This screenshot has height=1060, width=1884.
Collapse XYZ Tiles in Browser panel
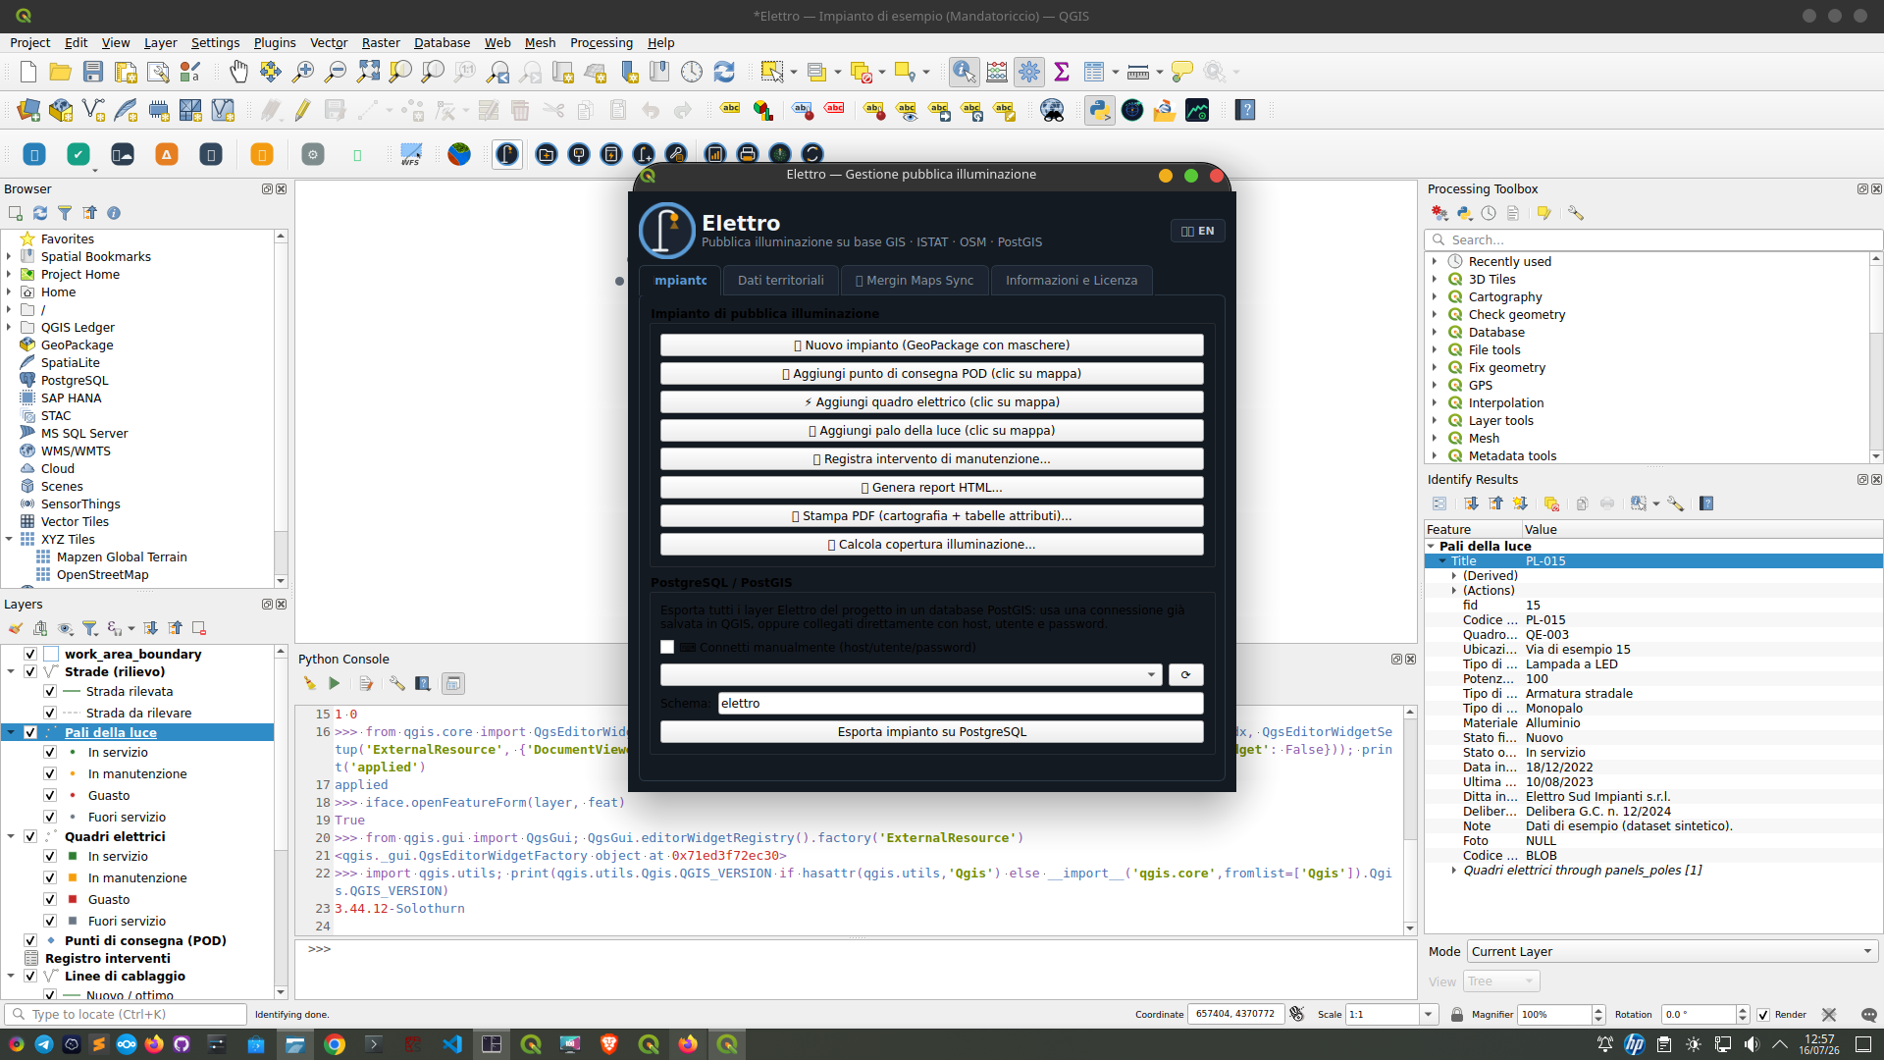pyautogui.click(x=9, y=539)
